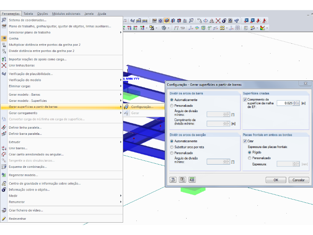The height and width of the screenshot is (235, 313).
Task: Open the Tabela menu
Action: click(28, 14)
